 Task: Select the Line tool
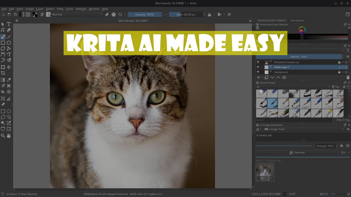(x=9, y=37)
